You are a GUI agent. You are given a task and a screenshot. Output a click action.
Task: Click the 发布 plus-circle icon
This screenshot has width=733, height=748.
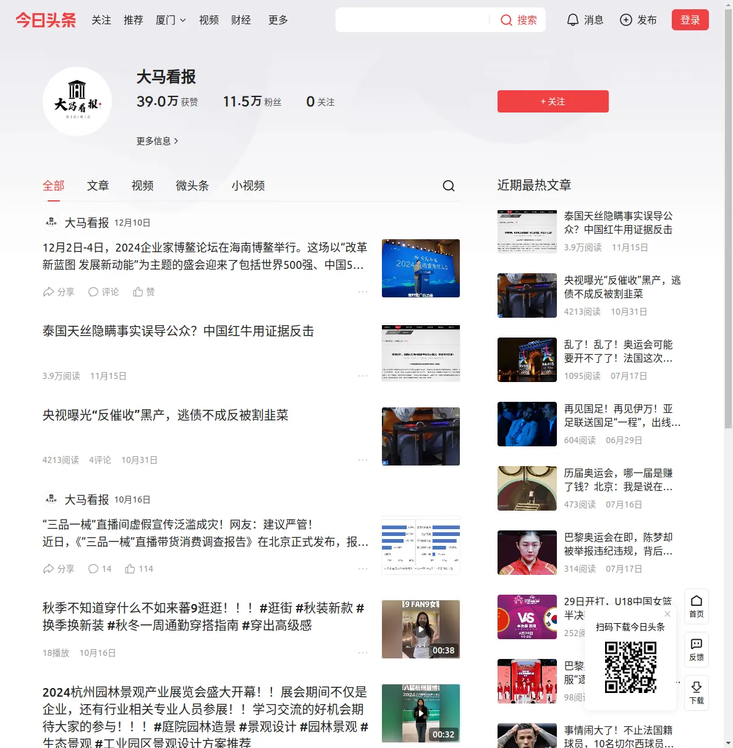(x=626, y=20)
